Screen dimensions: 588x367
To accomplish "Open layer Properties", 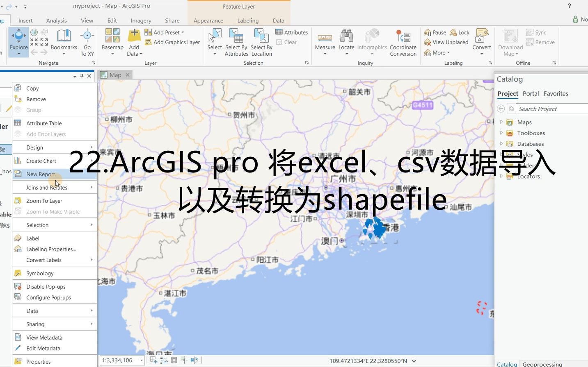I will [x=55, y=362].
